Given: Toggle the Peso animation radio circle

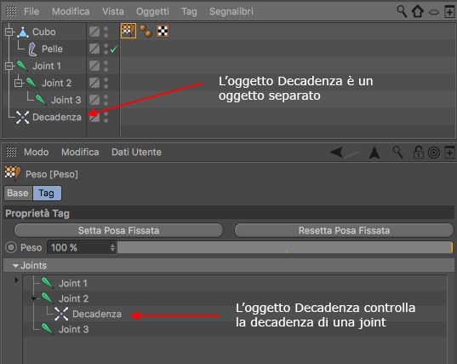Looking at the screenshot, I should pyautogui.click(x=11, y=247).
